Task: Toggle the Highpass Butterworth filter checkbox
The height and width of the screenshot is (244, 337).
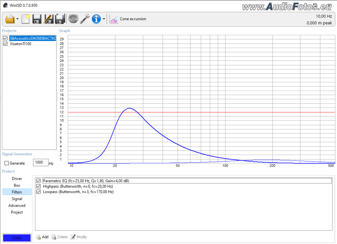Action: [x=39, y=186]
